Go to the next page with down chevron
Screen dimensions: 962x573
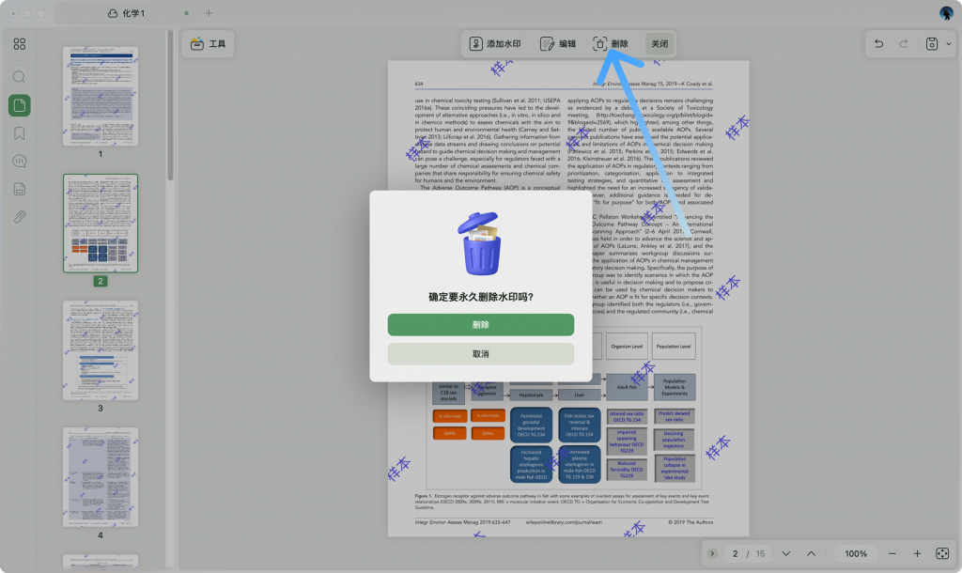pyautogui.click(x=786, y=553)
